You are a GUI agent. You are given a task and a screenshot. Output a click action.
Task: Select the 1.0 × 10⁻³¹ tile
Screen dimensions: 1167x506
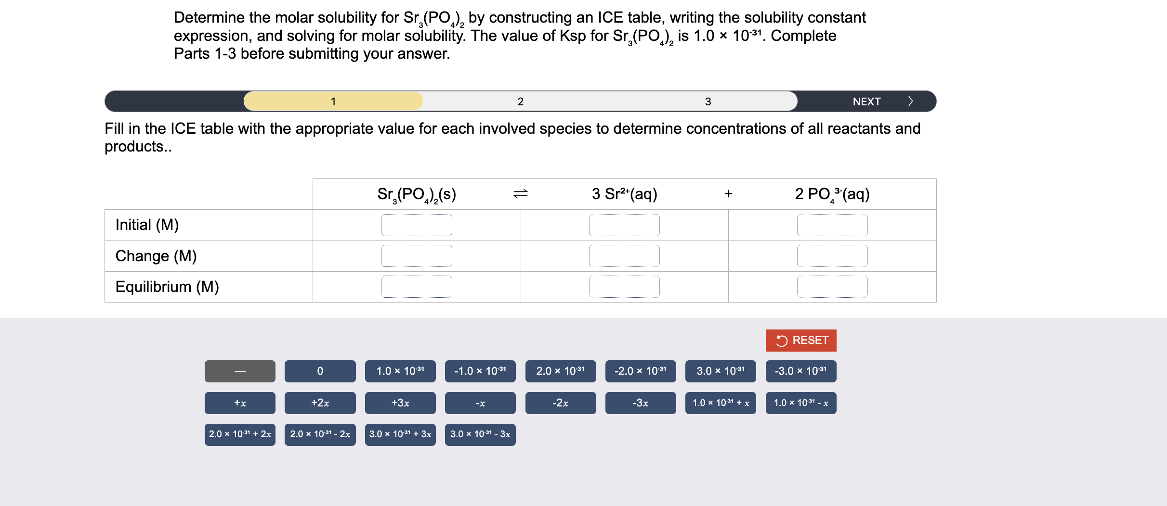click(x=400, y=371)
